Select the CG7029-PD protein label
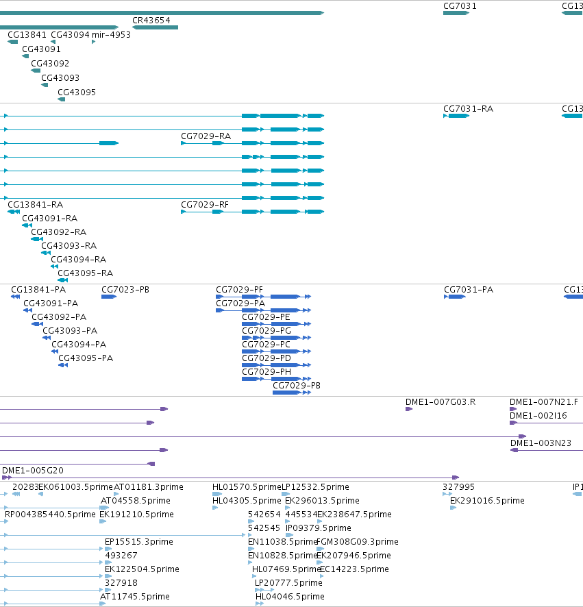583x607 pixels. click(x=266, y=358)
